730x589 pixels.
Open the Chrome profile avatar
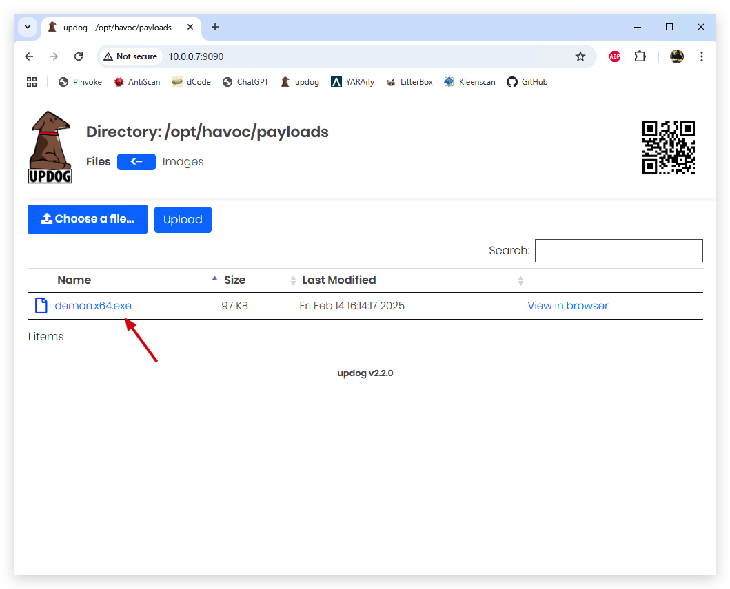[676, 56]
